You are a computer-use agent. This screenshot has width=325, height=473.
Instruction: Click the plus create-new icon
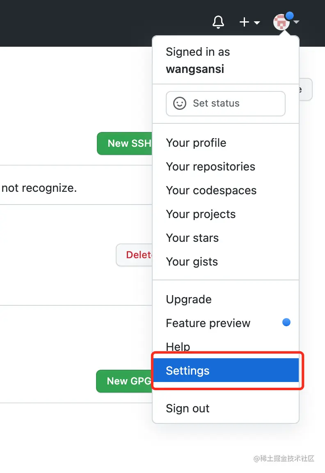tap(245, 22)
